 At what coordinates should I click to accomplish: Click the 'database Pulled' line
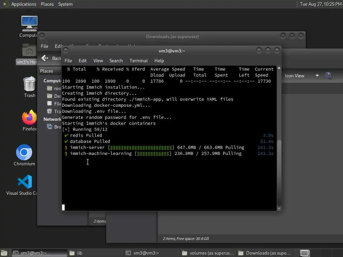[x=87, y=142]
